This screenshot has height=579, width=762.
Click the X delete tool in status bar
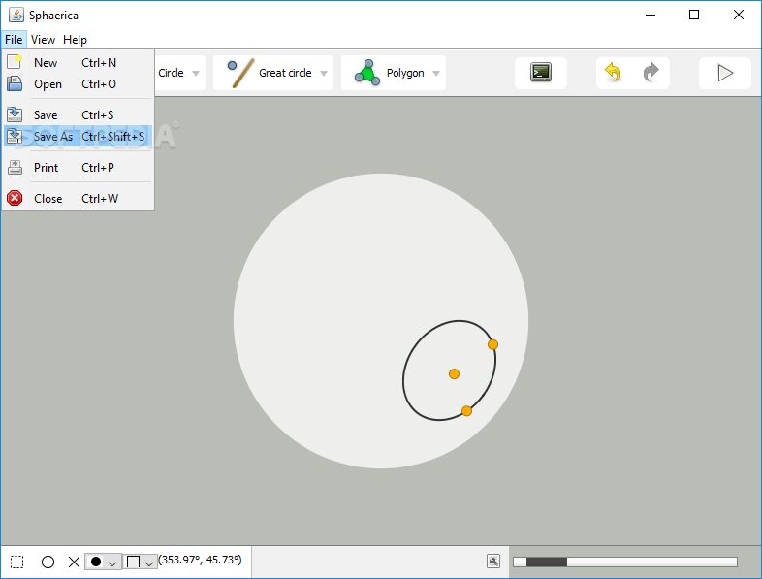click(74, 562)
